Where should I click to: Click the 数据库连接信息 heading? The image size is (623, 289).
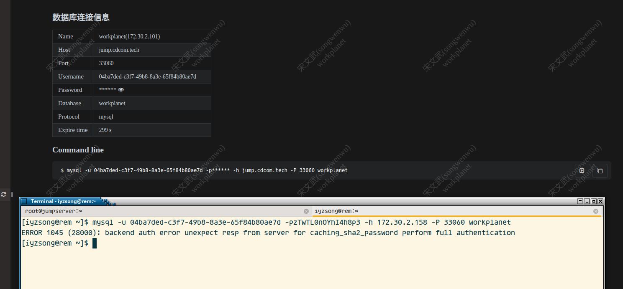click(81, 17)
